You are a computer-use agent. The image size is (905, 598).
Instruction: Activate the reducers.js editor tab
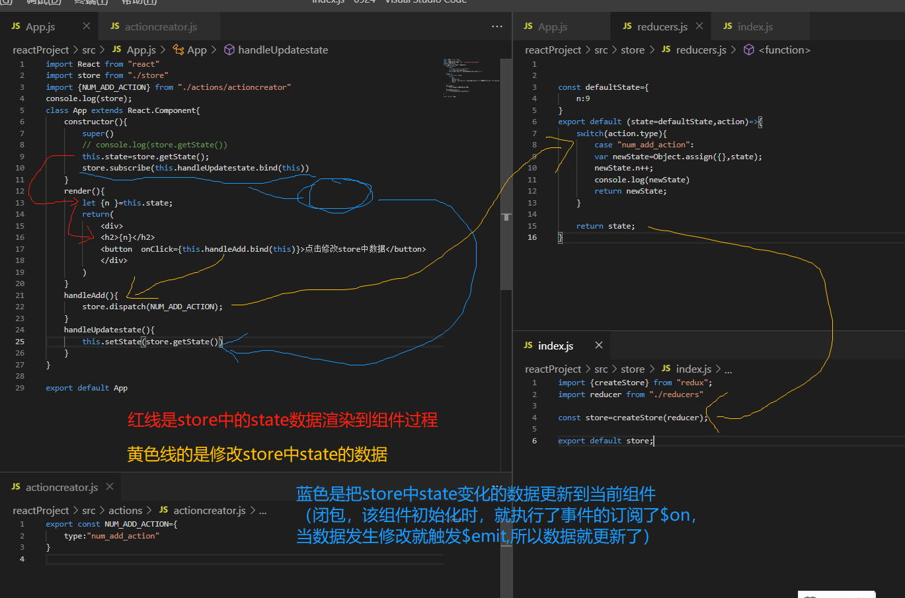(x=661, y=26)
